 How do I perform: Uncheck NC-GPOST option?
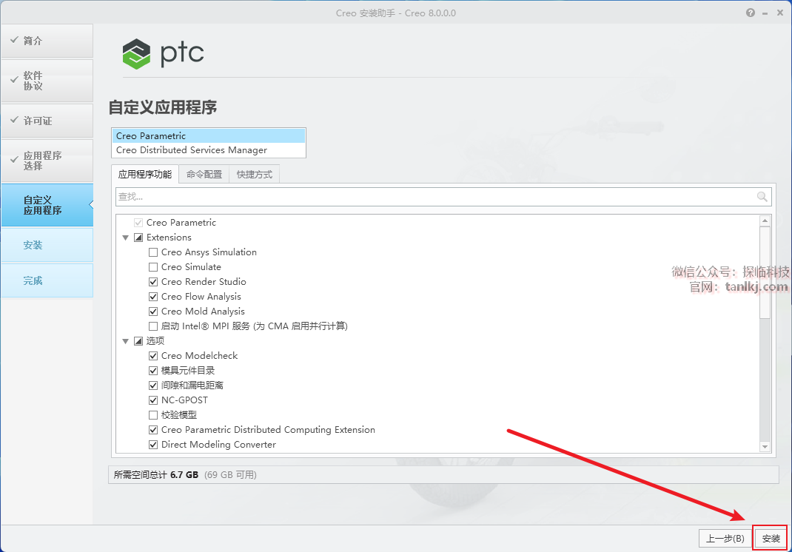[153, 400]
